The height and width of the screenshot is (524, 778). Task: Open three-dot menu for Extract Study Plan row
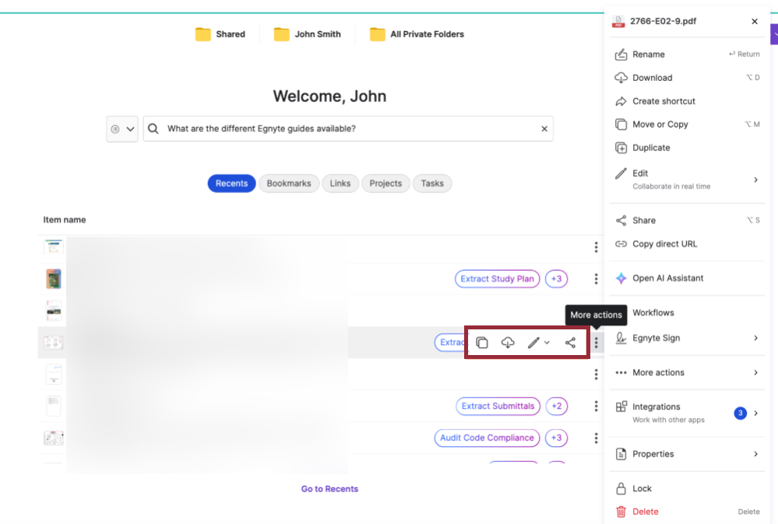pos(596,279)
